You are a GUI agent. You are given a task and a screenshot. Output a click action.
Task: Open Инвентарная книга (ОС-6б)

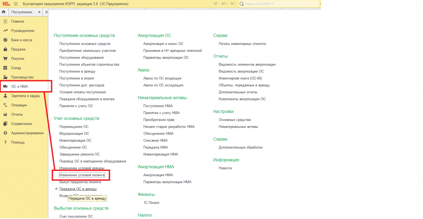click(x=240, y=78)
